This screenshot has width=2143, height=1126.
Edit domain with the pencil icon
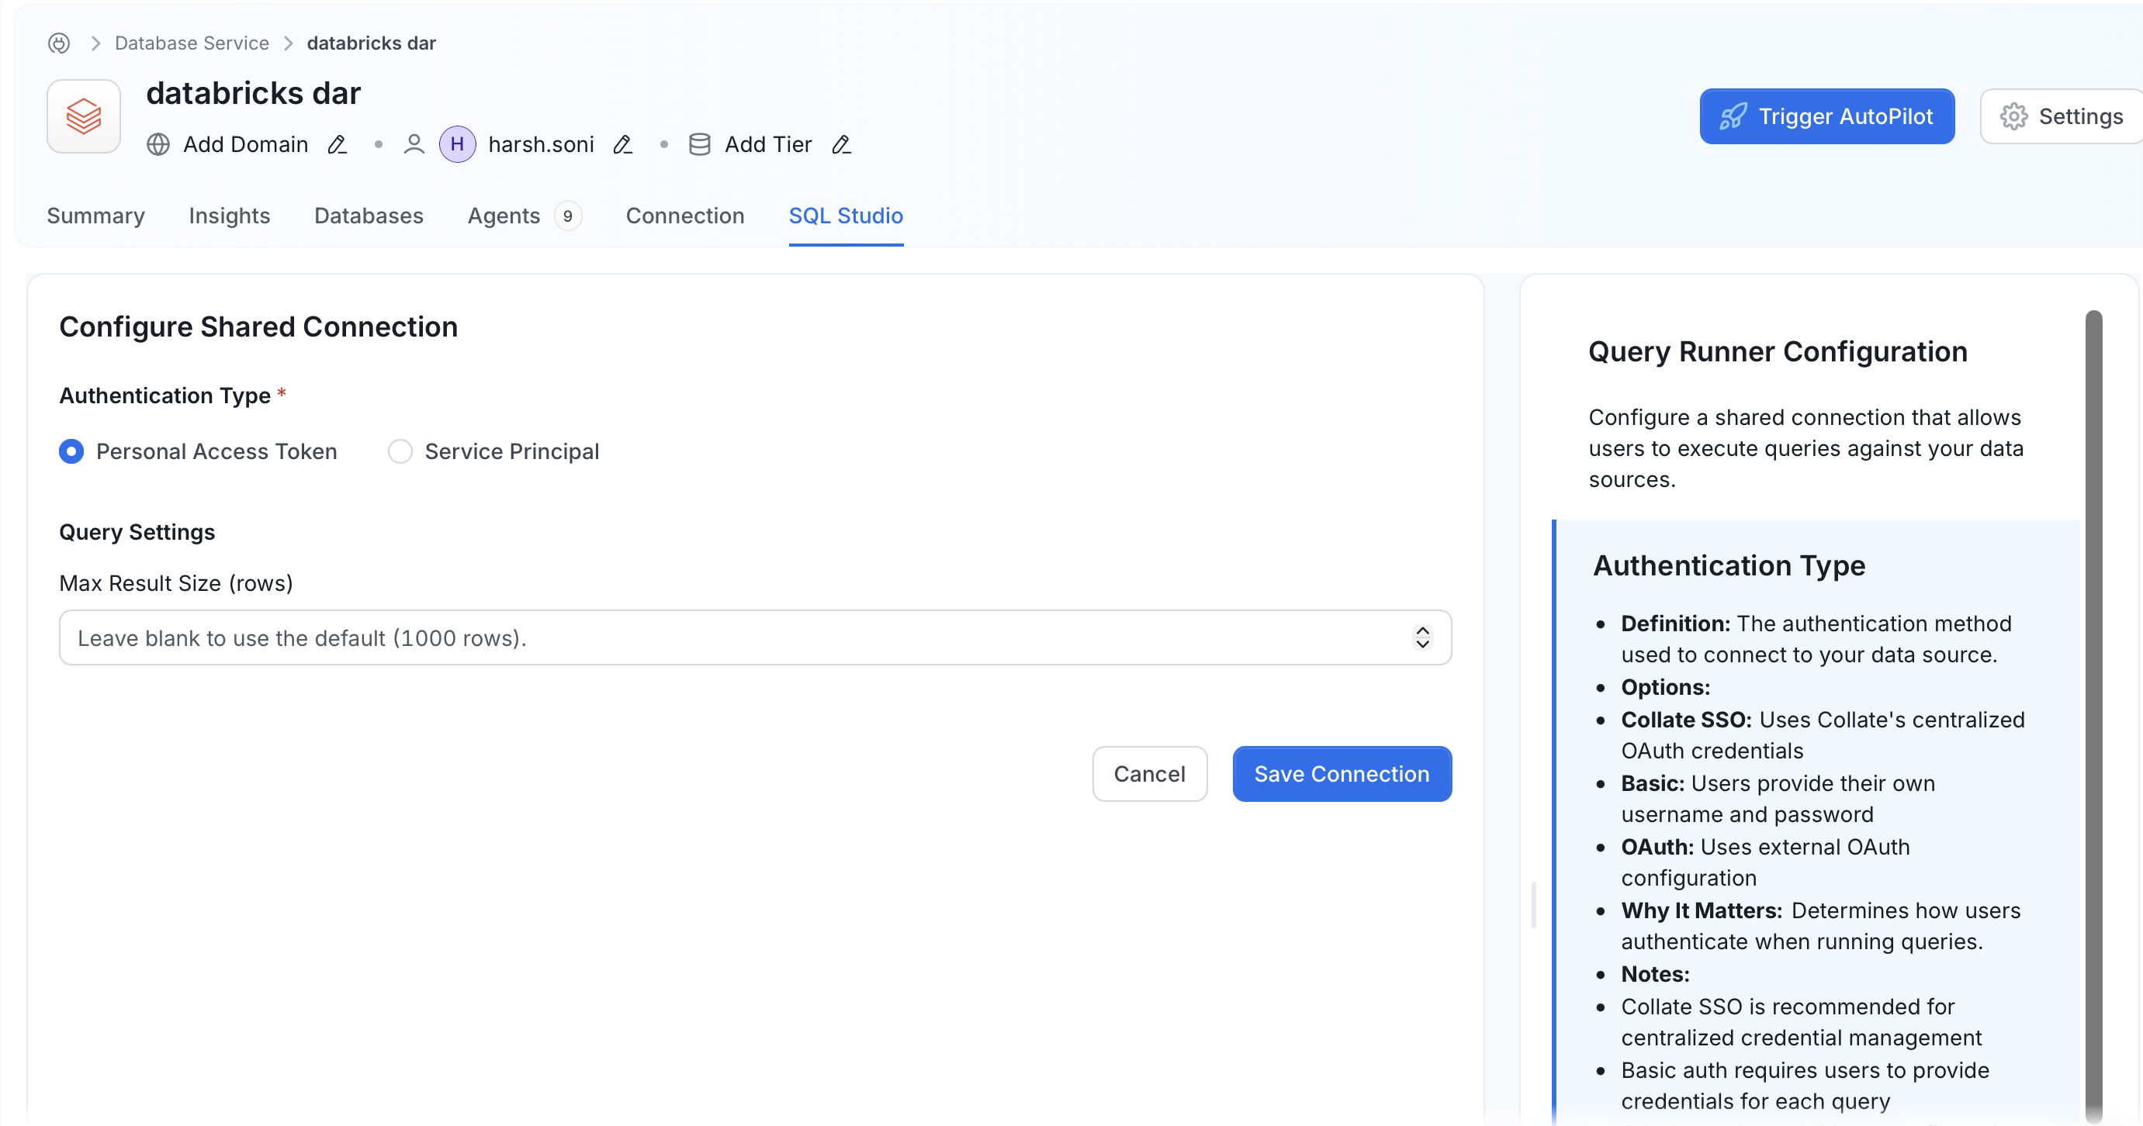(337, 145)
